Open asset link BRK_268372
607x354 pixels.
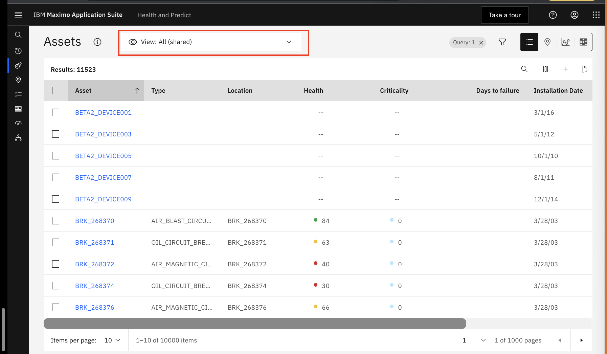(x=95, y=264)
